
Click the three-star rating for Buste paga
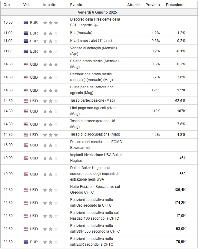[x=51, y=90]
